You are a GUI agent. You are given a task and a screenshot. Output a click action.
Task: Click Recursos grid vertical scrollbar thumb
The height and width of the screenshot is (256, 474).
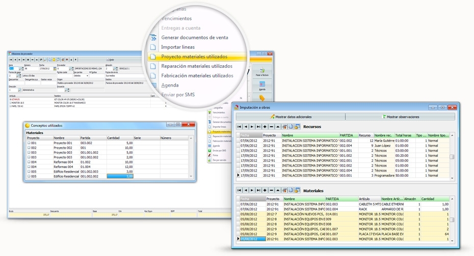point(452,157)
